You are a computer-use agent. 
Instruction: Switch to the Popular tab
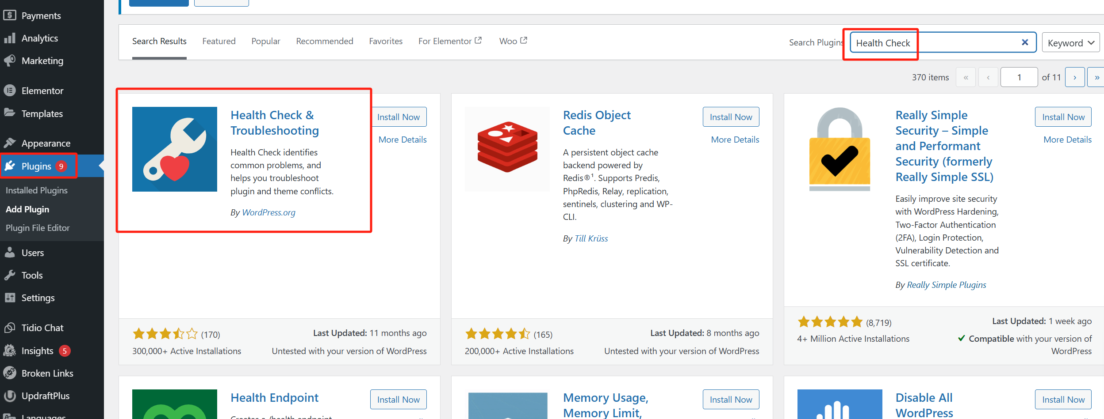[x=266, y=41]
